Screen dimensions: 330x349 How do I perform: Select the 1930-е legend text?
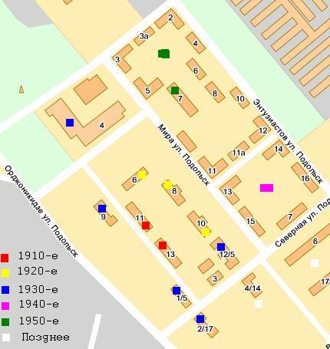coord(38,289)
